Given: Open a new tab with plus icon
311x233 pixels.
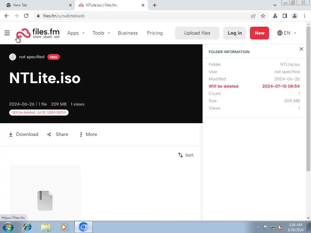Looking at the screenshot, I should (x=155, y=5).
